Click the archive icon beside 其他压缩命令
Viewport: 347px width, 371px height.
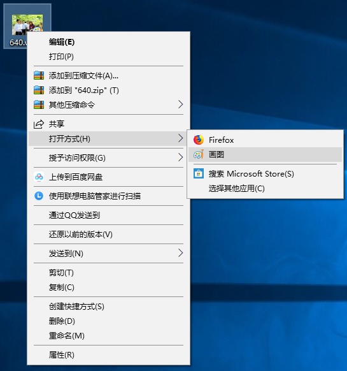39,105
